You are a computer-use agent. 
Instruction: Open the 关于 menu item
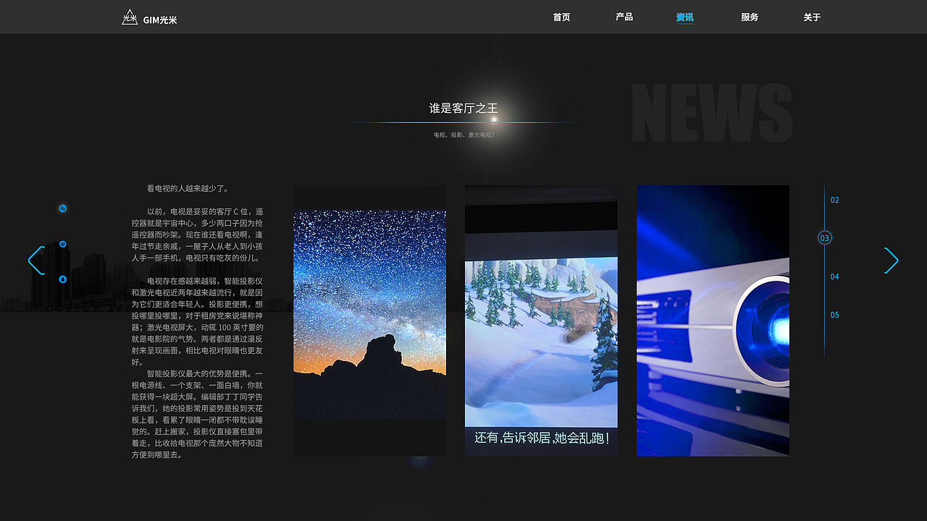(x=812, y=17)
